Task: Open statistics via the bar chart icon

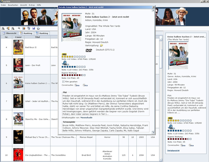Action: tap(24, 28)
